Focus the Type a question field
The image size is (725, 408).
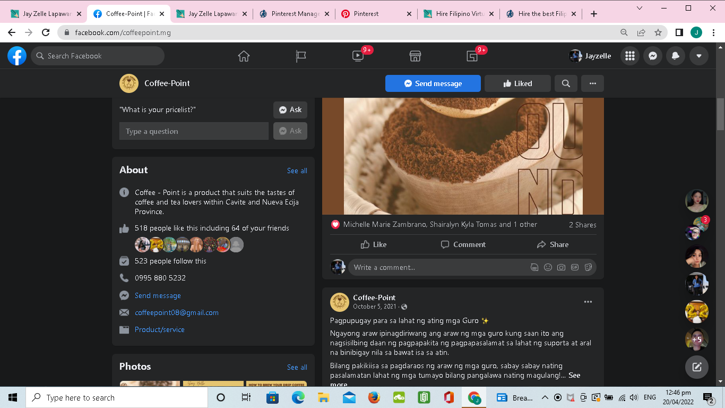(x=194, y=131)
